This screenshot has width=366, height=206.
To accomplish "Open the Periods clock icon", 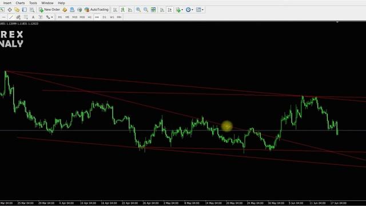I will 188,10.
